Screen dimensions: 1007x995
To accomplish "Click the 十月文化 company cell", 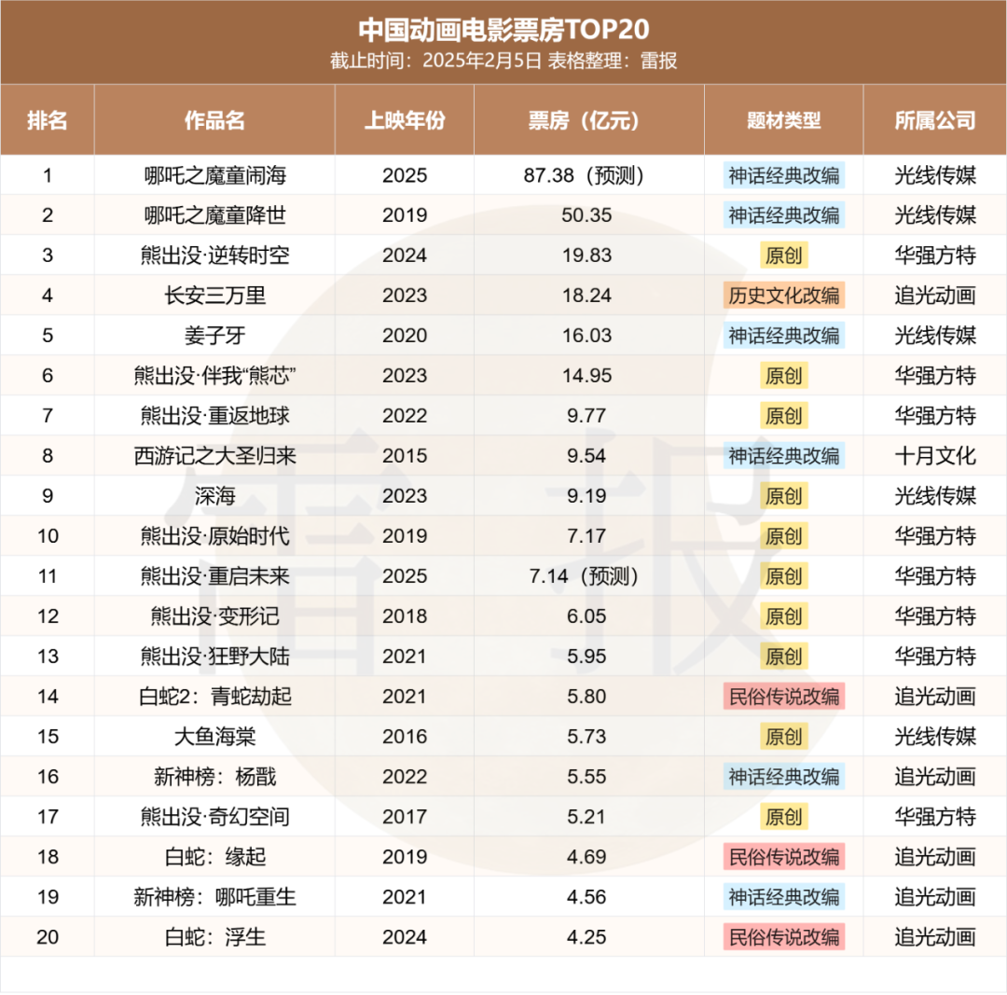I will click(x=935, y=456).
